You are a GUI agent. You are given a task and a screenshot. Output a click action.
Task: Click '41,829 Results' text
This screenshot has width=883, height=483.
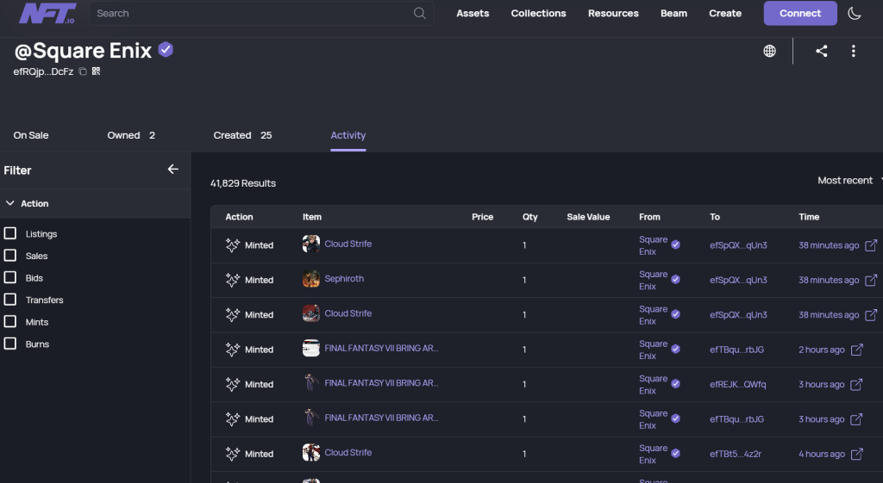pyautogui.click(x=242, y=183)
